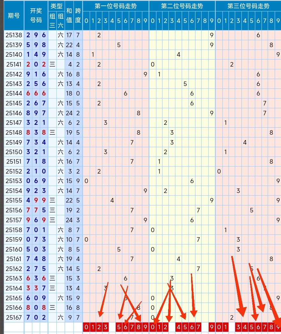Click sum value 24 in row 25146
The width and height of the screenshot is (281, 334).
(x=69, y=113)
